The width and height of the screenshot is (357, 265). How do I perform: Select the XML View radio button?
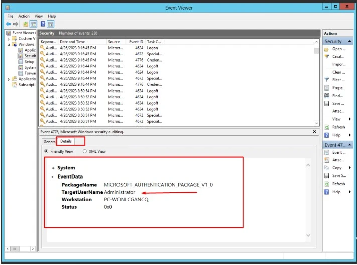(85, 151)
